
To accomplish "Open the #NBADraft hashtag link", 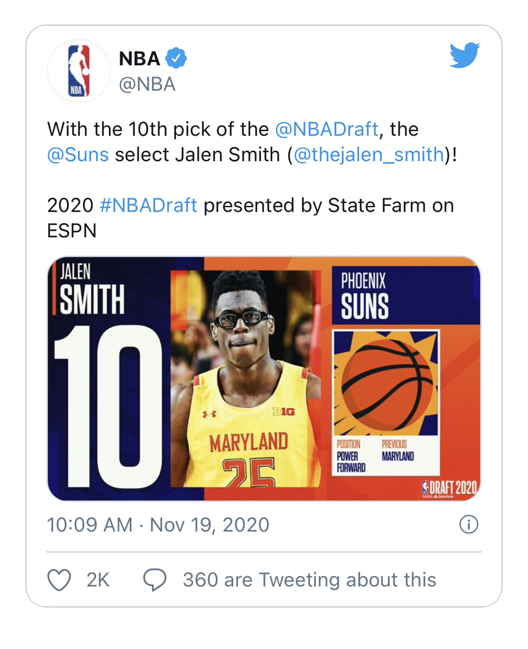I will pyautogui.click(x=148, y=205).
